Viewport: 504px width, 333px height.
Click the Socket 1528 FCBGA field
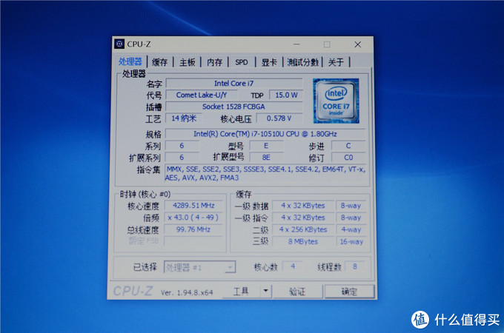pos(233,107)
